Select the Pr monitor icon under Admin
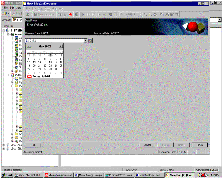The height and width of the screenshot is (178, 222). [x=17, y=41]
